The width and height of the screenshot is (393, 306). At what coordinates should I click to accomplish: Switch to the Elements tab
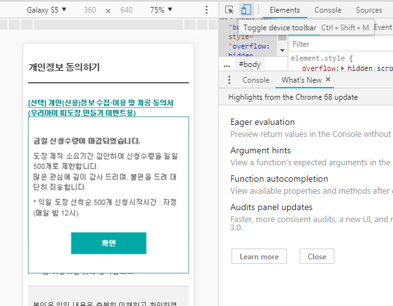[284, 10]
